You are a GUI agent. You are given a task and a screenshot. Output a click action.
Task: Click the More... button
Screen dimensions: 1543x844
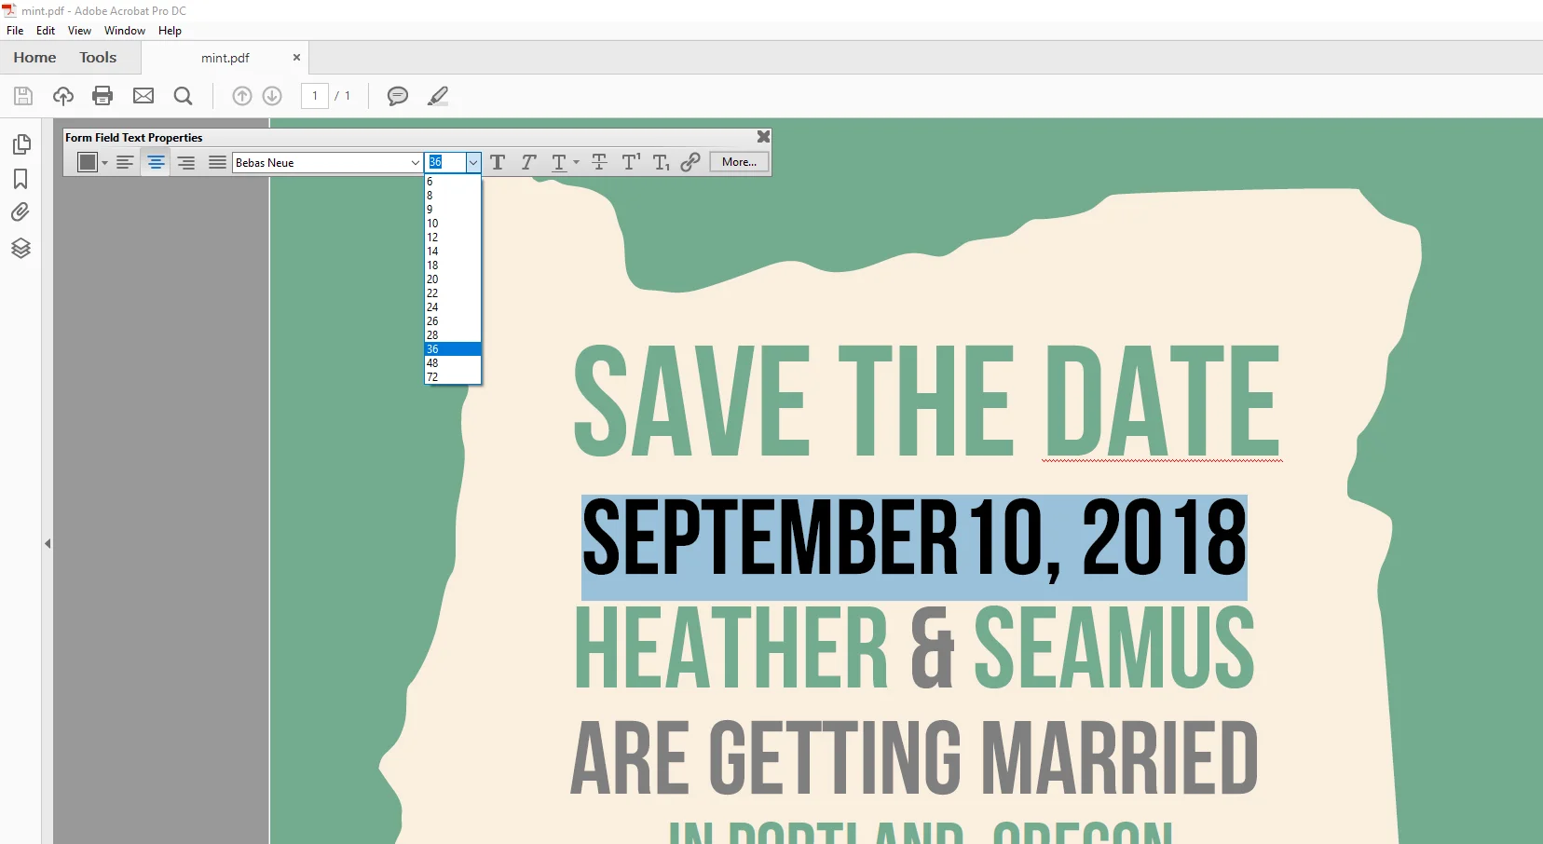(x=739, y=162)
